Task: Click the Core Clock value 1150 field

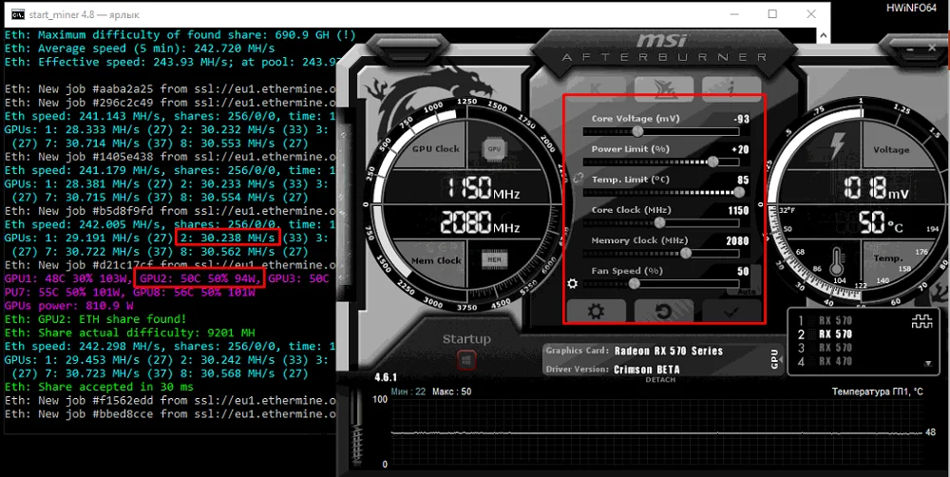Action: 738,210
